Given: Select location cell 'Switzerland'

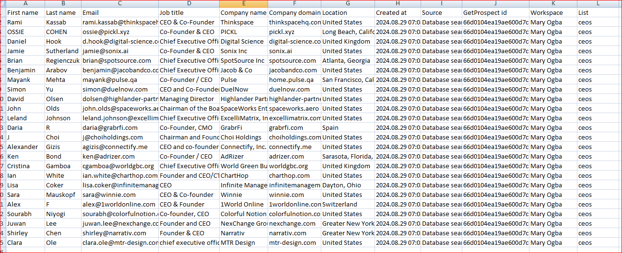Looking at the screenshot, I should pos(348,204).
